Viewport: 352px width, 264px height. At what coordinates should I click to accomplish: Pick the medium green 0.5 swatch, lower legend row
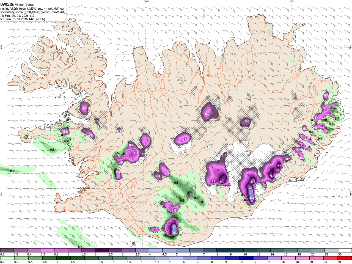pyautogui.click(x=35, y=258)
